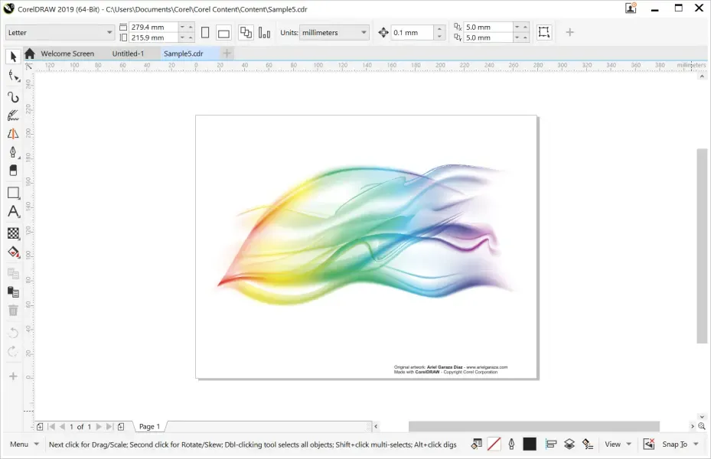The height and width of the screenshot is (459, 711).
Task: Select the Interactive Fill tool
Action: [13, 252]
